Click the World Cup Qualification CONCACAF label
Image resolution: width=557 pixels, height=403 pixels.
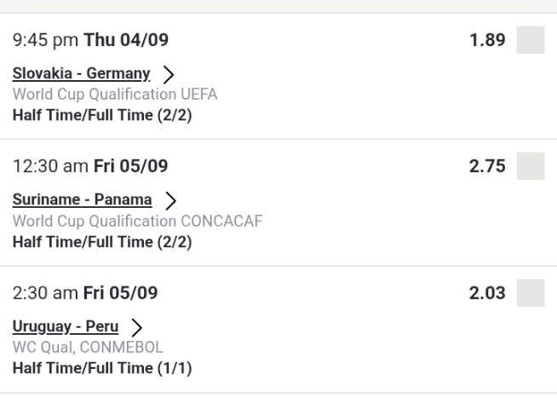(x=138, y=221)
